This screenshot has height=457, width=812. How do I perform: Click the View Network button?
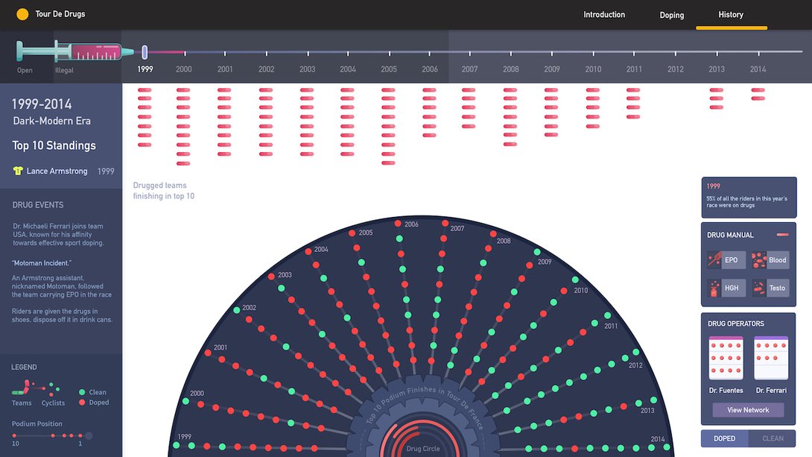tap(748, 410)
